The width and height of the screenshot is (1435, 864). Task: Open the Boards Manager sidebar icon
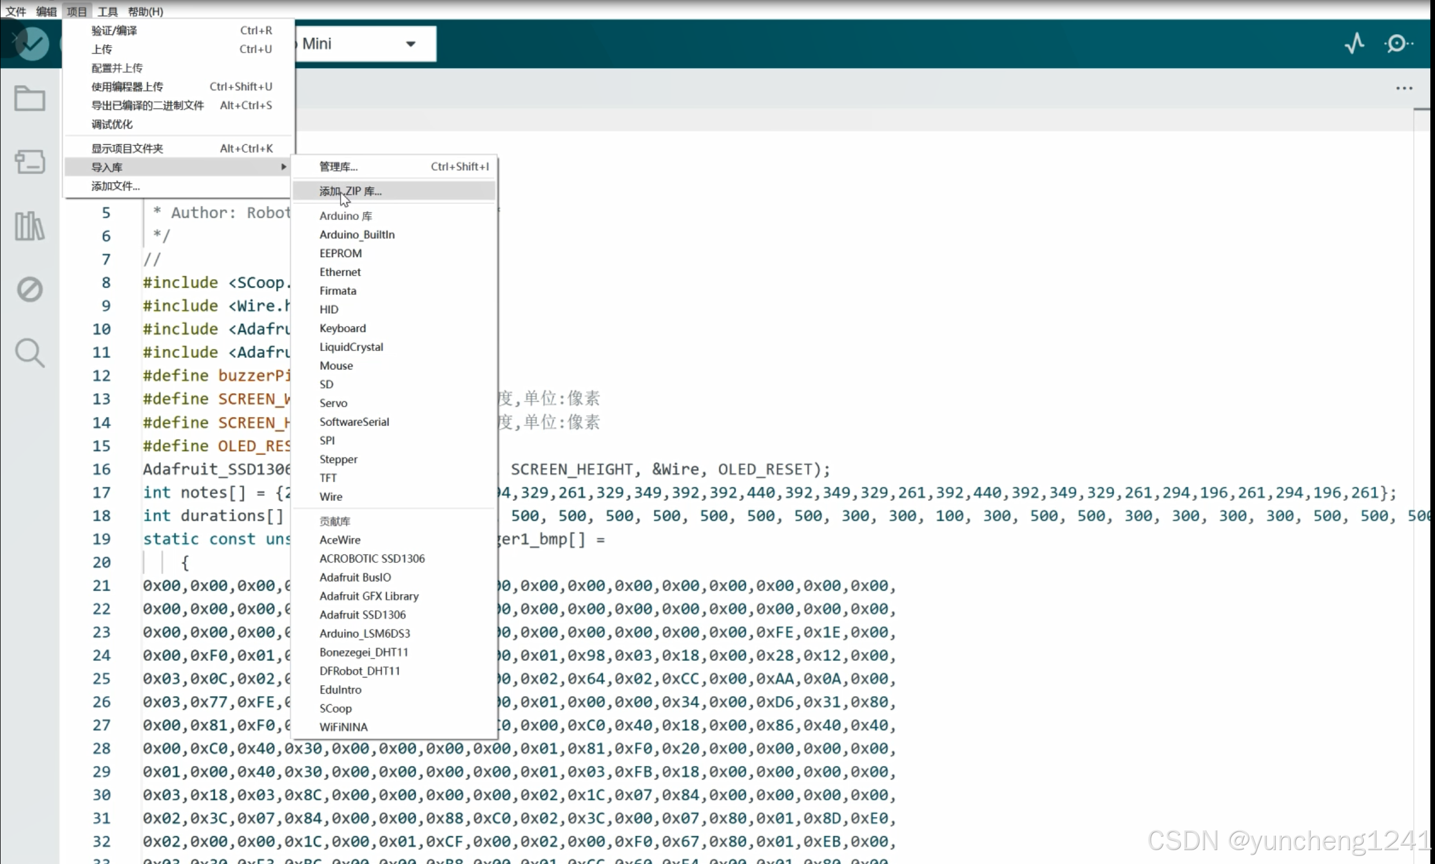(30, 162)
